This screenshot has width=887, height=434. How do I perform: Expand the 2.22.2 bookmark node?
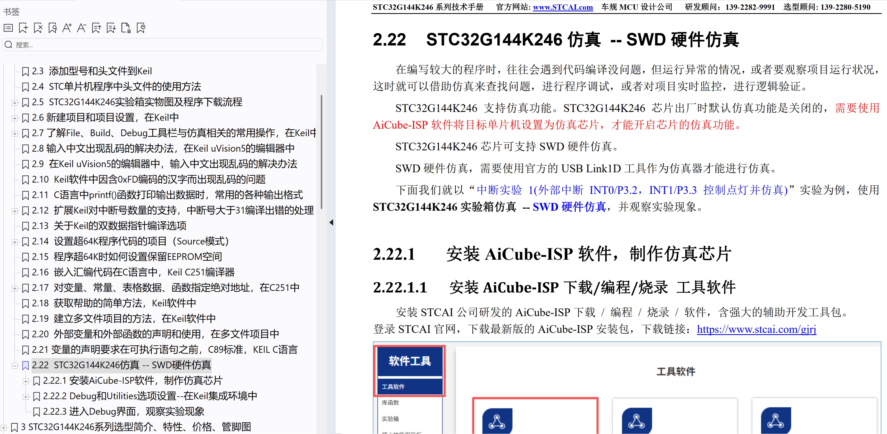[26, 396]
